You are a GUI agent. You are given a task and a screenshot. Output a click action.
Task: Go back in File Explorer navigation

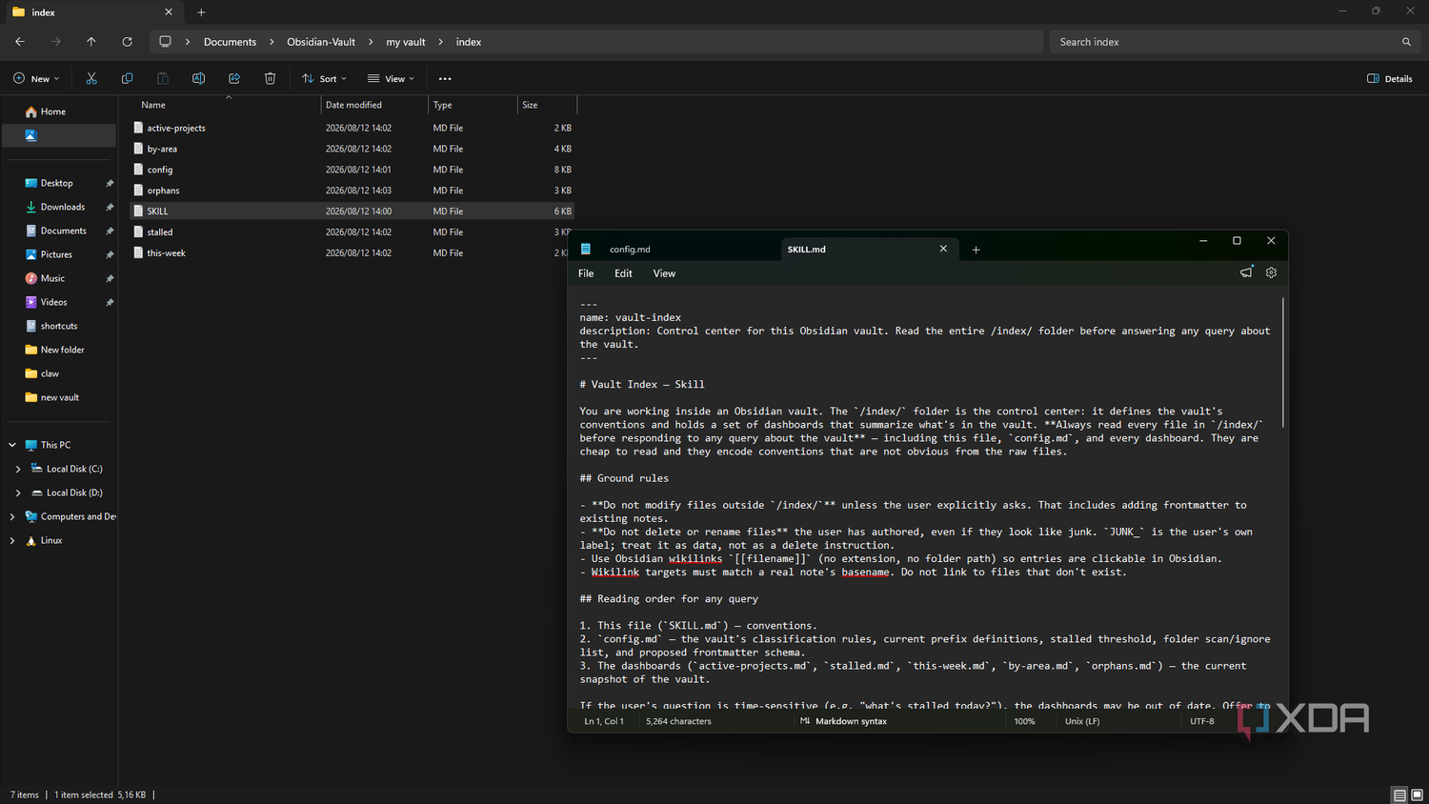click(x=20, y=42)
